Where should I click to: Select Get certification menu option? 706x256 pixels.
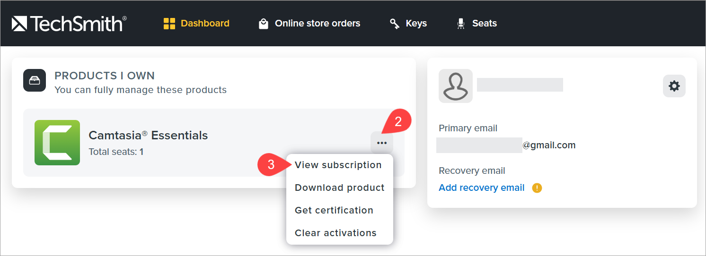click(334, 210)
